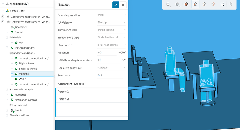The image size is (240, 130).
Task: Click green check beside Simulation control
Action: pos(12,100)
